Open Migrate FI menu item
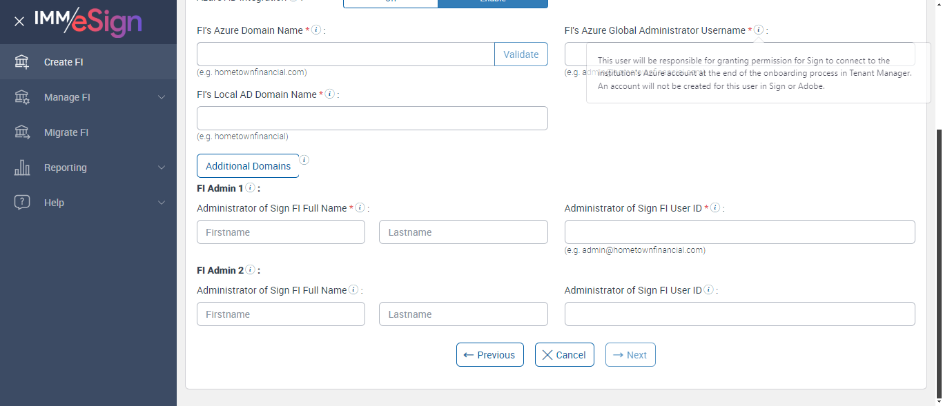 (88, 132)
